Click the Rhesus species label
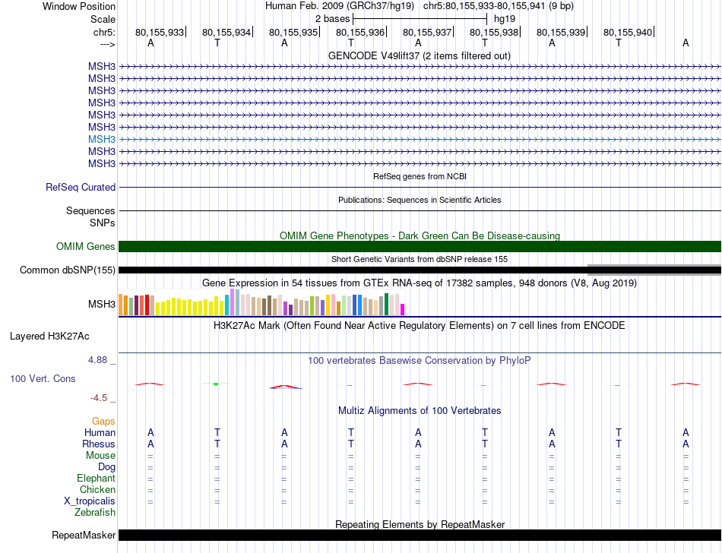Screen dimensions: 722x553 (98, 444)
